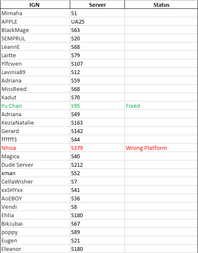Select the xxSHYxx name cell
The image size is (198, 253).
pos(35,190)
